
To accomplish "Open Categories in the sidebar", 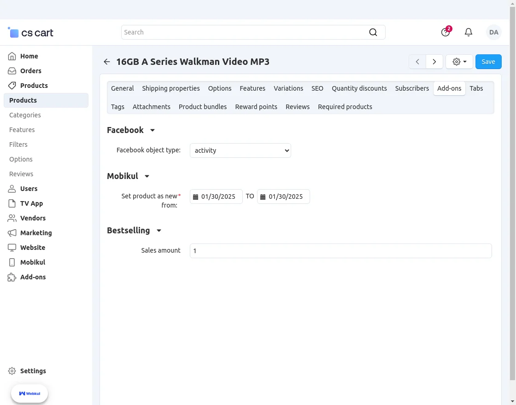I will tap(25, 115).
